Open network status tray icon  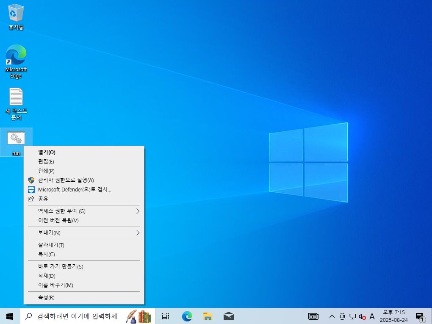coord(352,316)
